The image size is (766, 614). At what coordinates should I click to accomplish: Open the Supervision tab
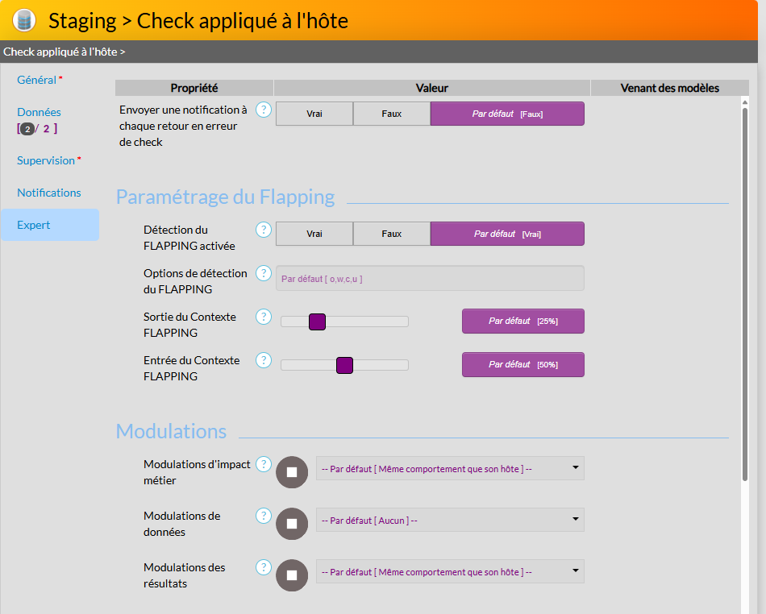click(46, 160)
